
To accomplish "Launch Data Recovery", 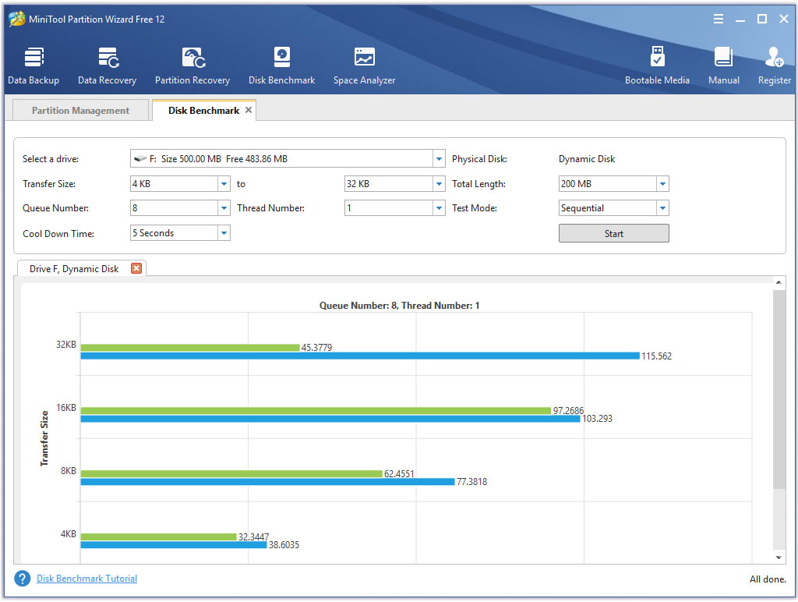I will click(x=107, y=64).
